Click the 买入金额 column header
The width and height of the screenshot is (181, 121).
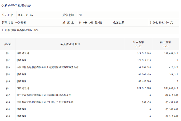coord(138,44)
